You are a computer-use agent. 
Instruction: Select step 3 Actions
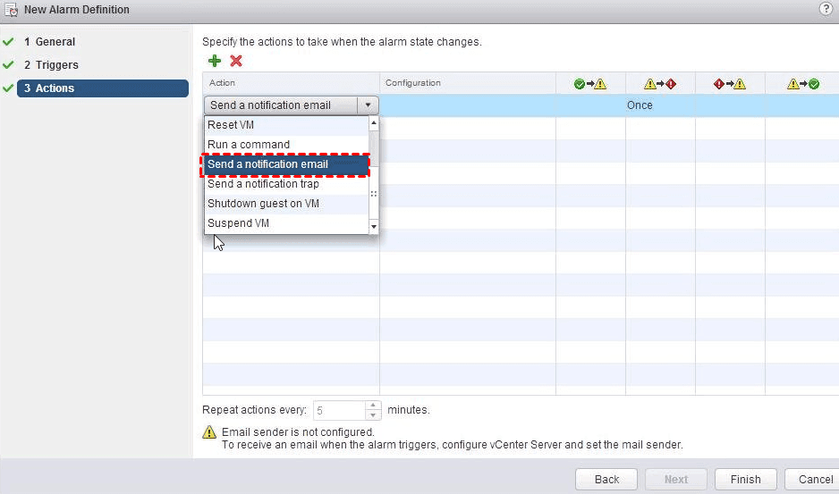click(103, 88)
